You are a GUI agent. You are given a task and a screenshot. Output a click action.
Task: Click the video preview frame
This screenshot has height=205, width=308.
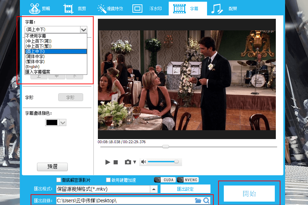tap(187, 79)
